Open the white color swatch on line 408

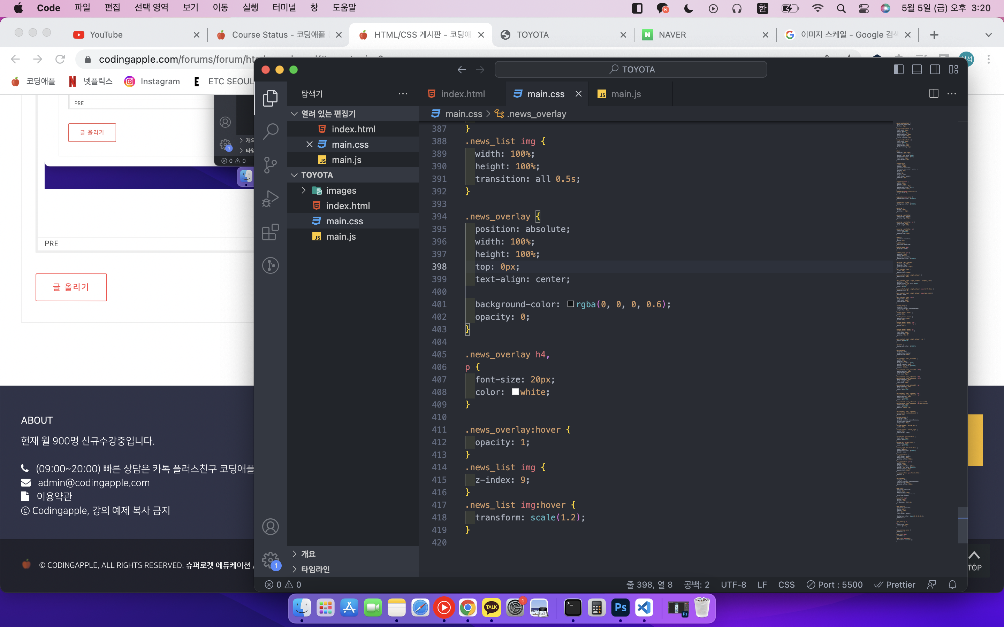point(515,392)
